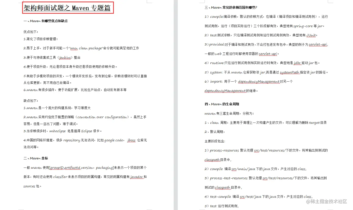Click the red-boxed title 架构师面试题之 Maven 专题篇
The image size is (353, 210).
68,8
